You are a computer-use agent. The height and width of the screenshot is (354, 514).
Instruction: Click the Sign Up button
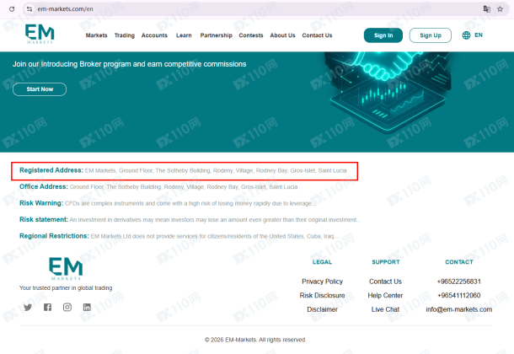coord(431,35)
